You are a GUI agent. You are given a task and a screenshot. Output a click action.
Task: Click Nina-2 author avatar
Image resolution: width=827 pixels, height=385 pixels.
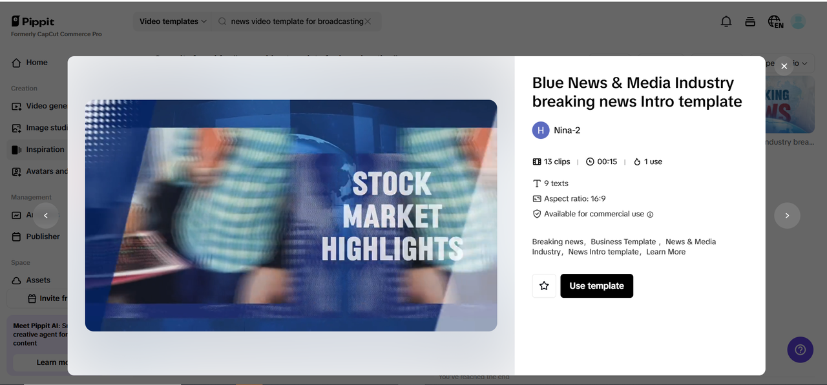[541, 130]
